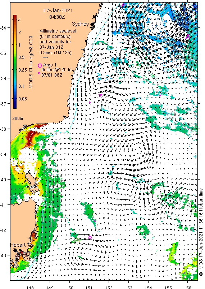The width and height of the screenshot is (205, 289).
Task: Click the green 0.5 level on the color bar
Action: [x=15, y=57]
